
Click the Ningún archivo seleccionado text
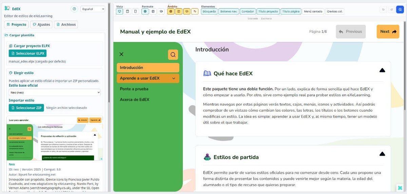click(66, 108)
